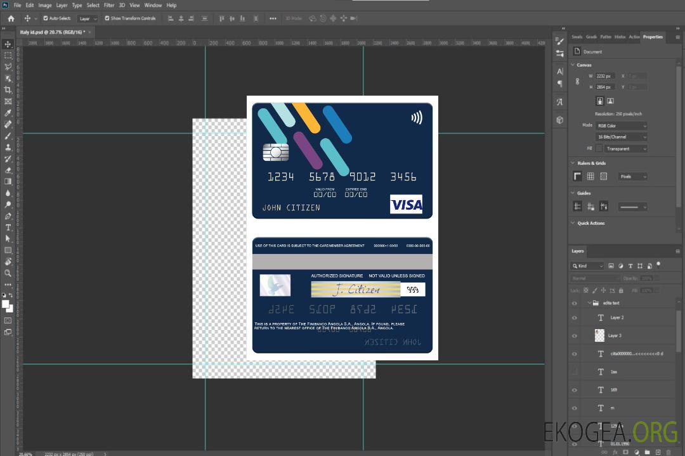Open the Pixels ruler units dropdown
Screen dimensions: 685x456
632,177
